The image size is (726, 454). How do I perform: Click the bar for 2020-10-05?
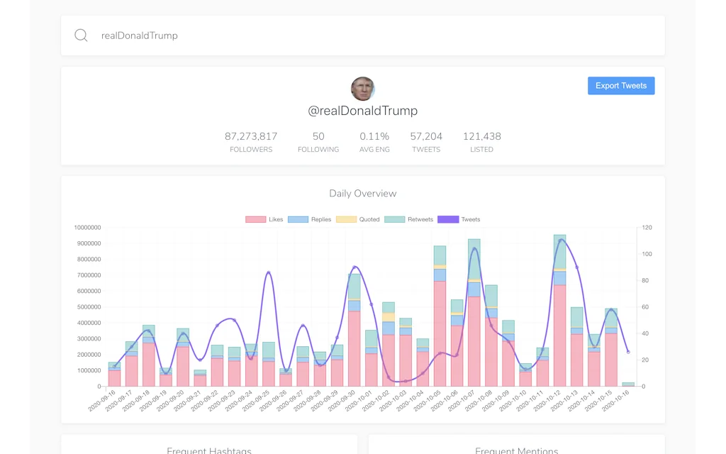[x=440, y=316]
